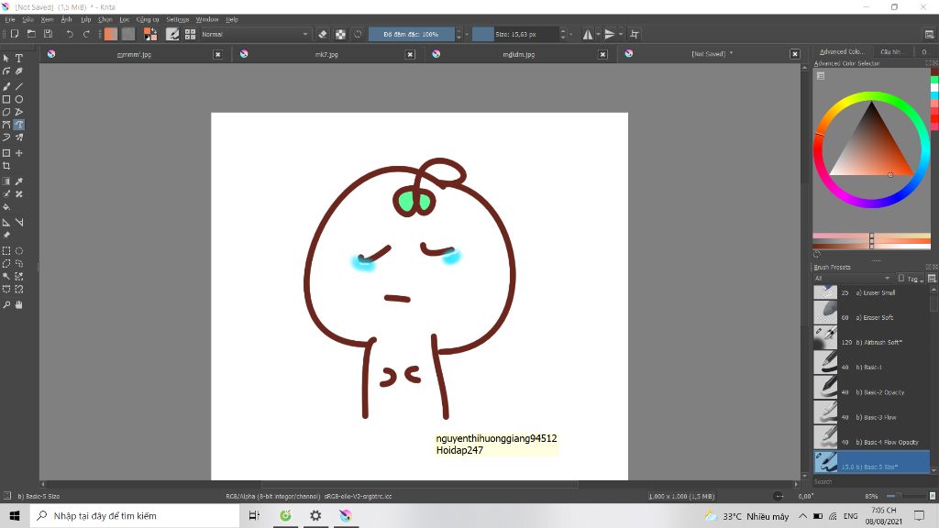The height and width of the screenshot is (528, 939).
Task: Adjust the opacity slider at 100%
Action: pyautogui.click(x=412, y=34)
